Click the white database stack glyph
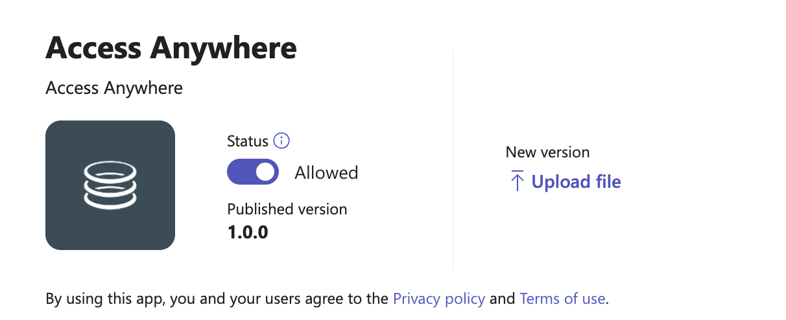Viewport: 786px width, 320px height. [110, 185]
